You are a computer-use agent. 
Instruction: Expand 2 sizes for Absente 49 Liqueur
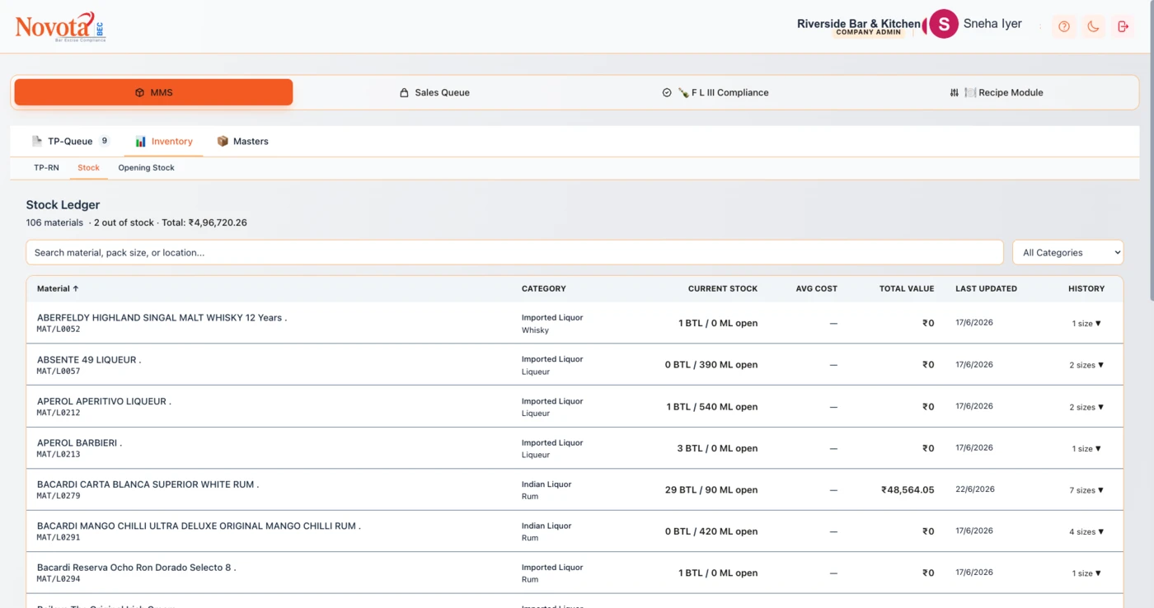[1086, 365]
